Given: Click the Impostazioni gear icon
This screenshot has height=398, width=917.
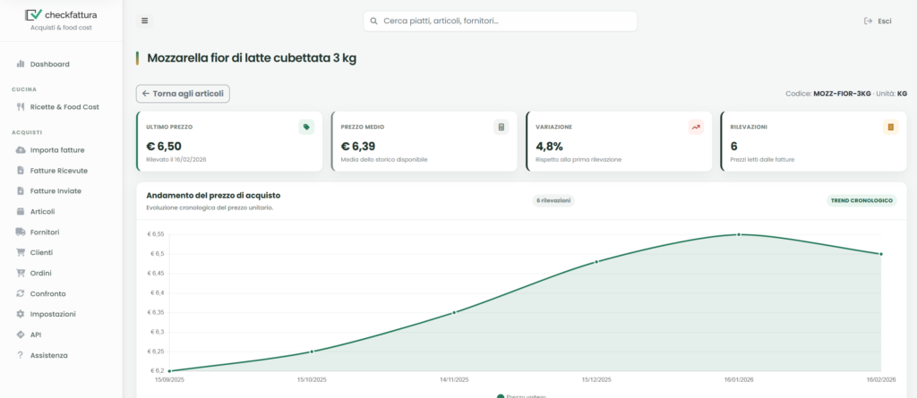Looking at the screenshot, I should 21,315.
